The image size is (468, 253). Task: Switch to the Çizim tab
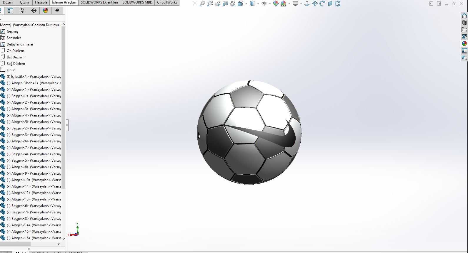pyautogui.click(x=24, y=2)
